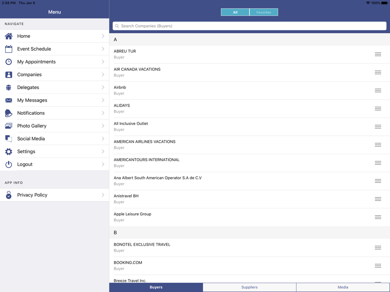Tap the handle icon for Apple Leisure Group
This screenshot has height=292, width=390.
pyautogui.click(x=378, y=217)
